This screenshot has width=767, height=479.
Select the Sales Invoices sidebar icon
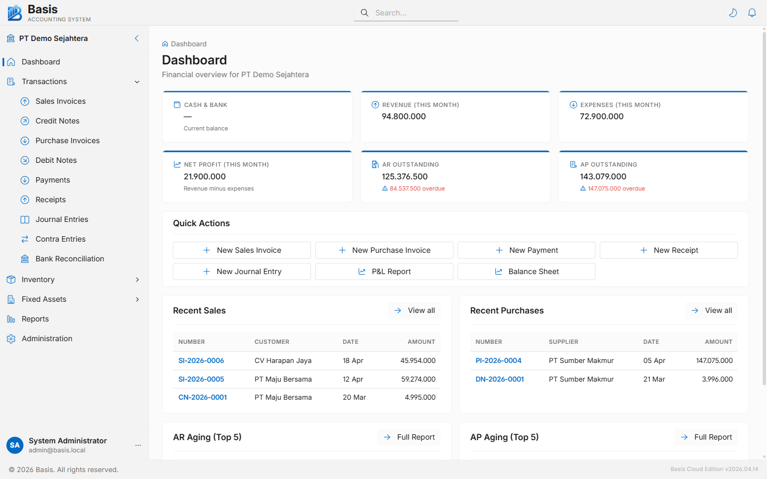pos(25,101)
